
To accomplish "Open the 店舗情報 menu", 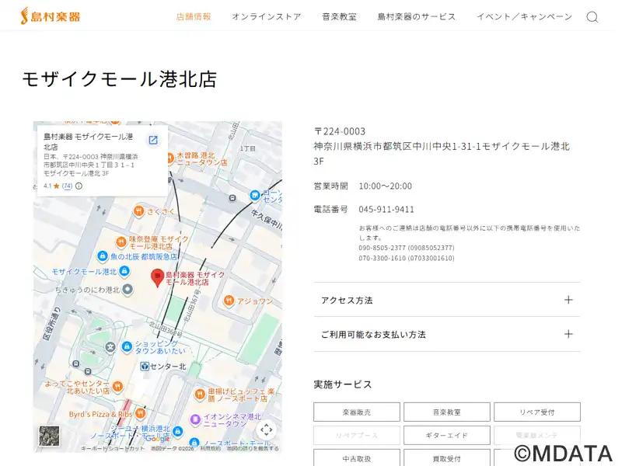I will [194, 17].
